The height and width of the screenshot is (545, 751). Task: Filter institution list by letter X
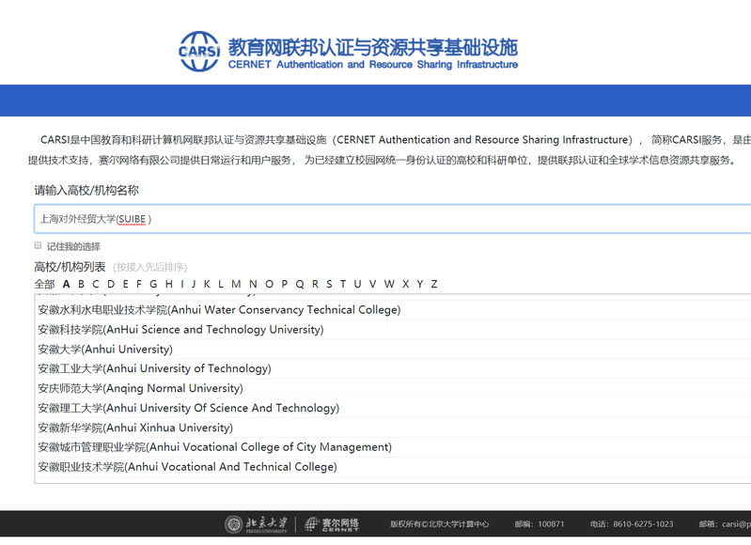[406, 284]
